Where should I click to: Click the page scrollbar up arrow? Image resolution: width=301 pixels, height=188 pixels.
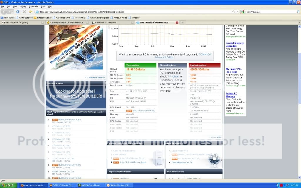click(299, 27)
